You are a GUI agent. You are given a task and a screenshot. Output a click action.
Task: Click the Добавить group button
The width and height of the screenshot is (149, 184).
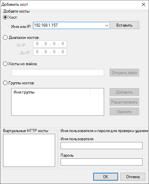point(124,92)
